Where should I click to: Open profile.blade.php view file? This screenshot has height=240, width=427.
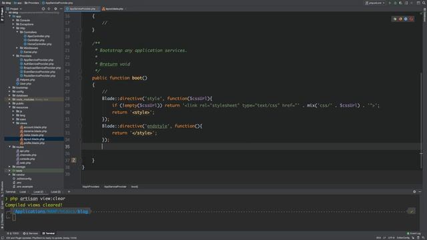point(32,143)
